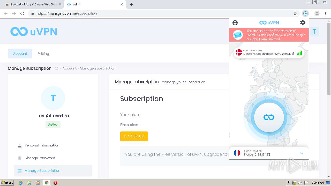Click the Account breadcrumb link

pos(69,68)
